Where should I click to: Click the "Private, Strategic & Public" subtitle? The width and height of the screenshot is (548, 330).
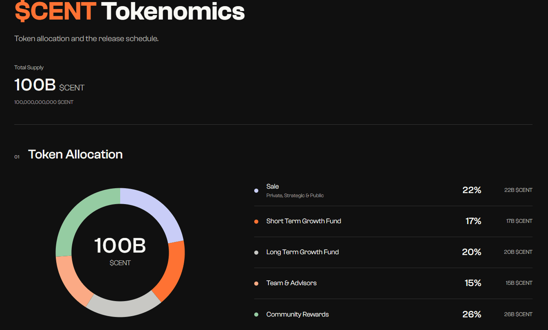click(295, 196)
